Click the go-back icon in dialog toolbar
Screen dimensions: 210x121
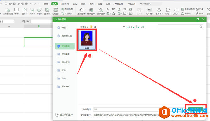point(128,27)
